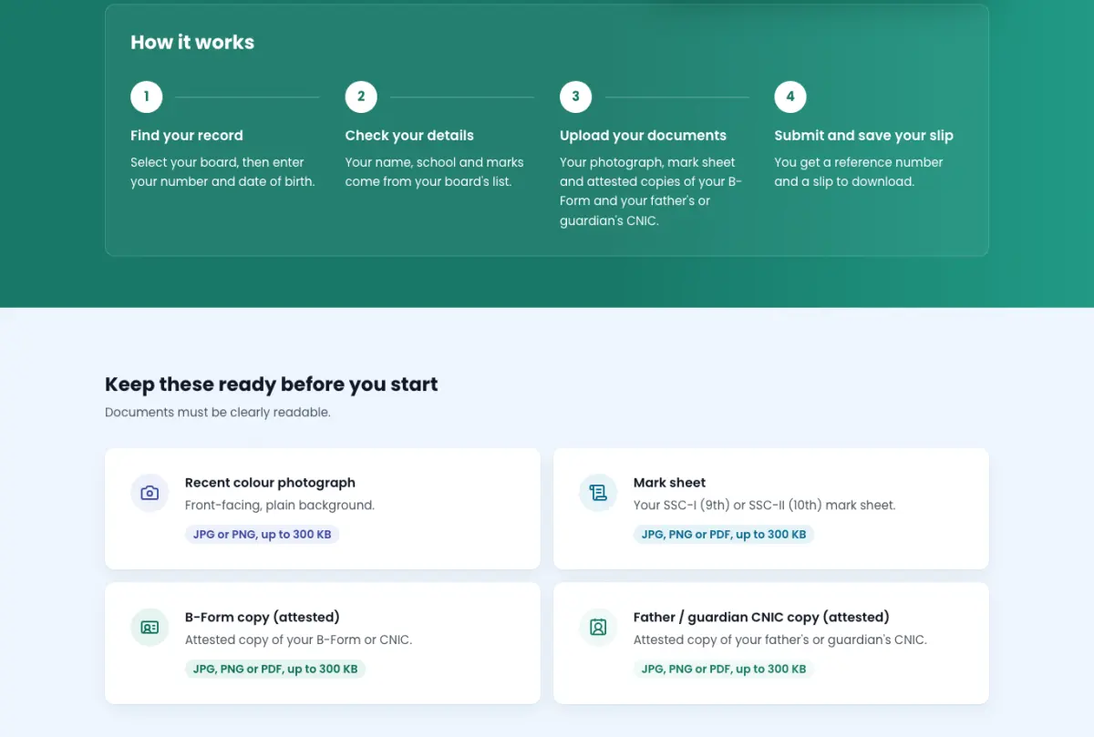This screenshot has height=737, width=1094.
Task: Click the 'Mark sheet' card title
Action: pyautogui.click(x=669, y=483)
